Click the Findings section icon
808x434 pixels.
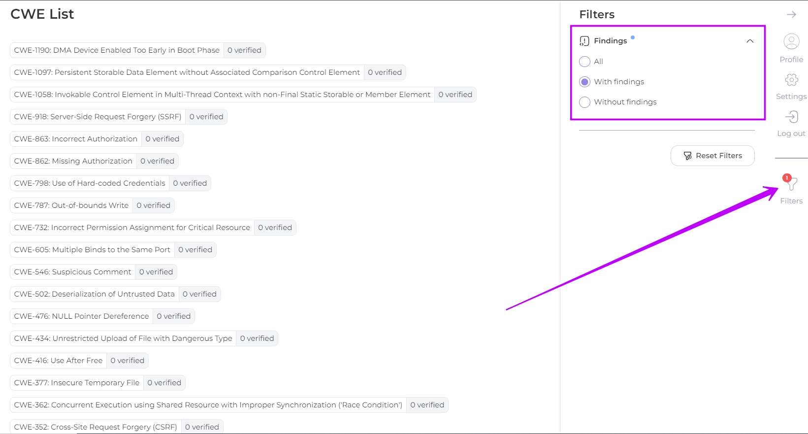click(584, 41)
